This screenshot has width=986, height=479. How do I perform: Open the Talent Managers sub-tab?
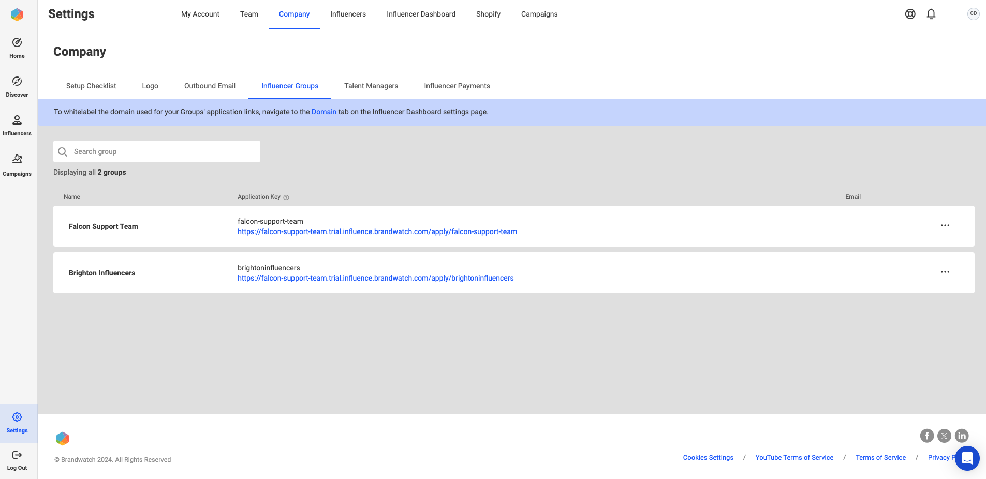(371, 86)
